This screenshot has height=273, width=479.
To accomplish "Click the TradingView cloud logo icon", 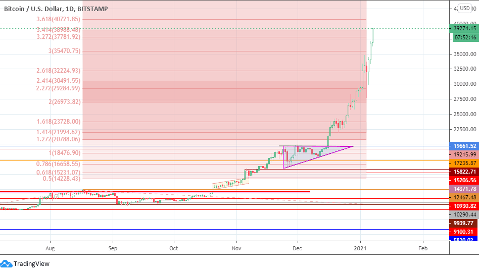I will [x=6, y=264].
